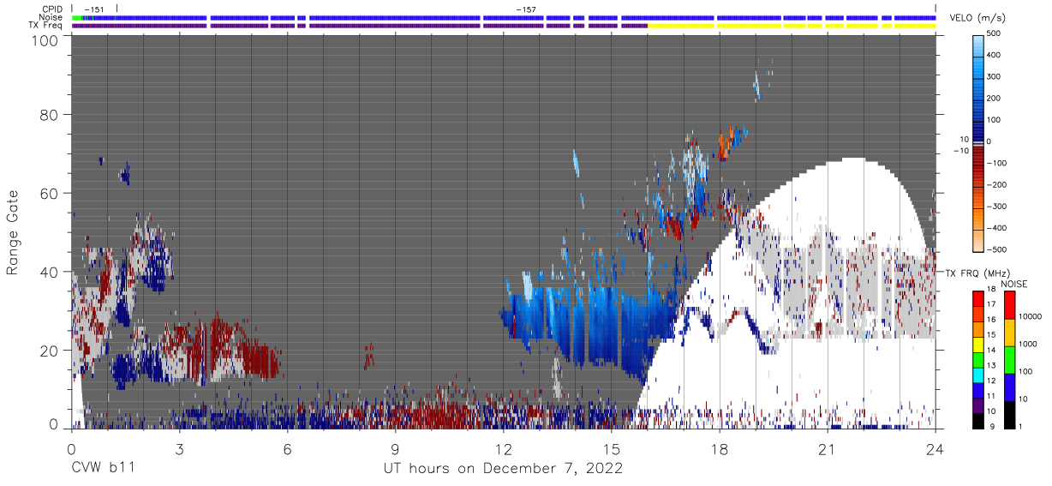Click the black 1–10 noise legend swatch

1010,415
